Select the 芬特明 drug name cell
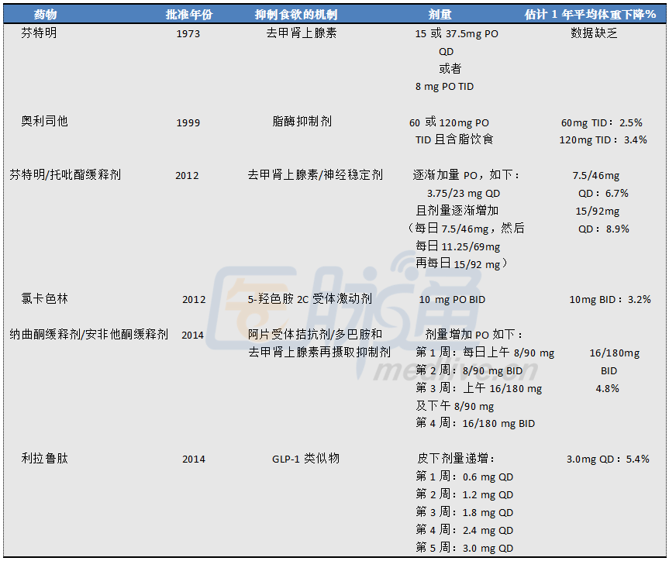Viewport: 669px width, 561px height. [39, 33]
